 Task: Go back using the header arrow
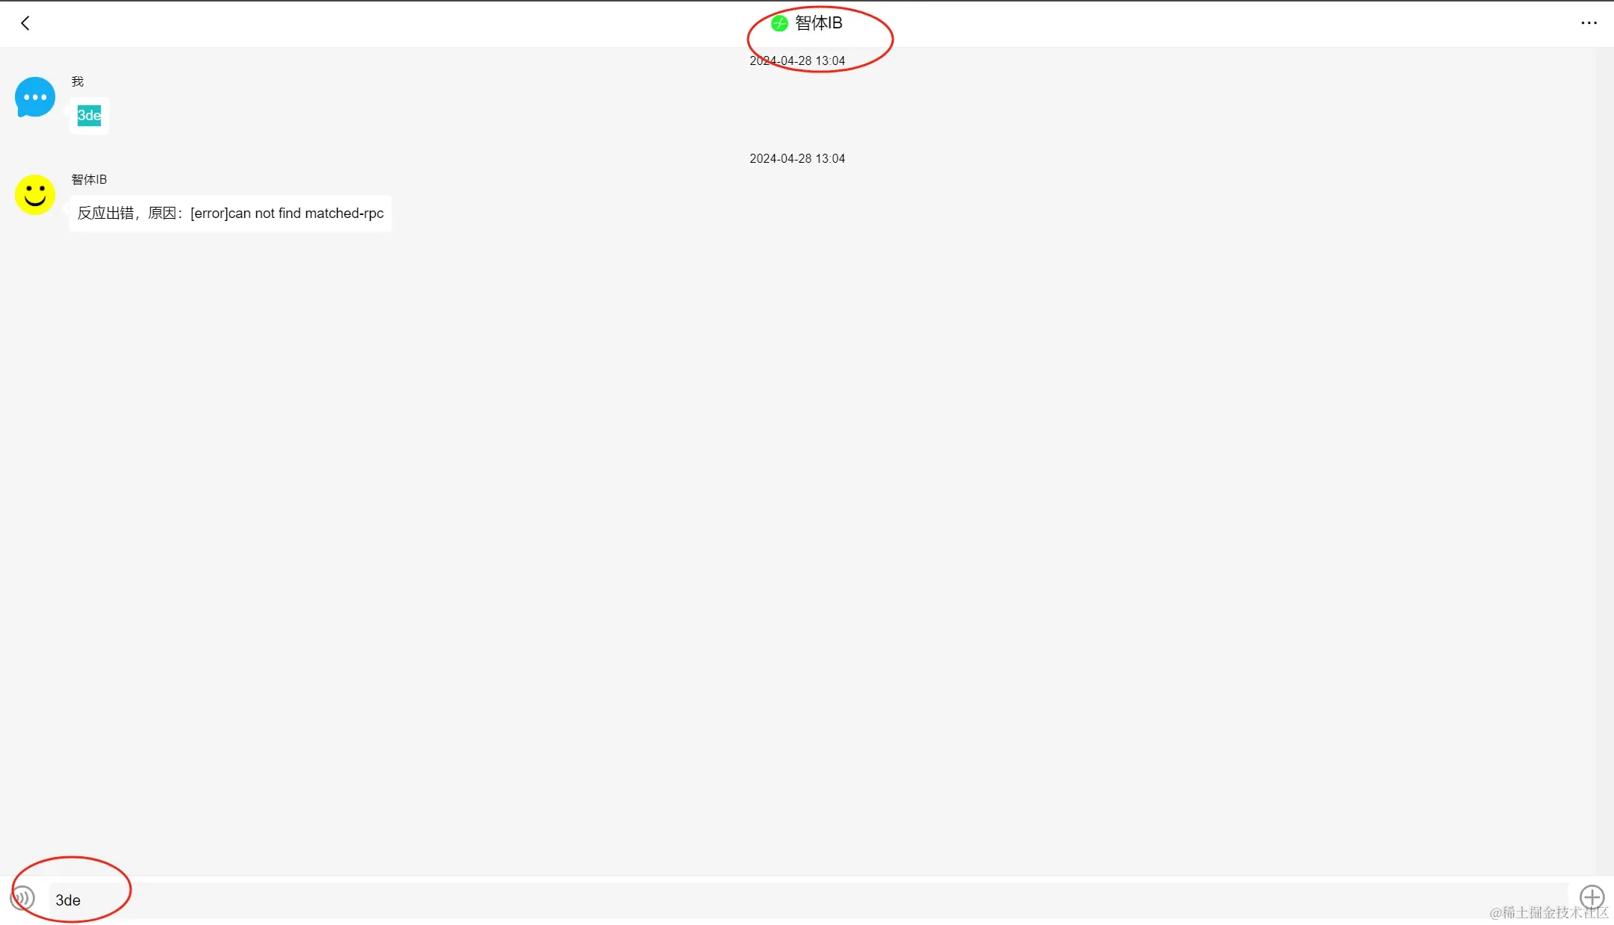click(x=25, y=23)
